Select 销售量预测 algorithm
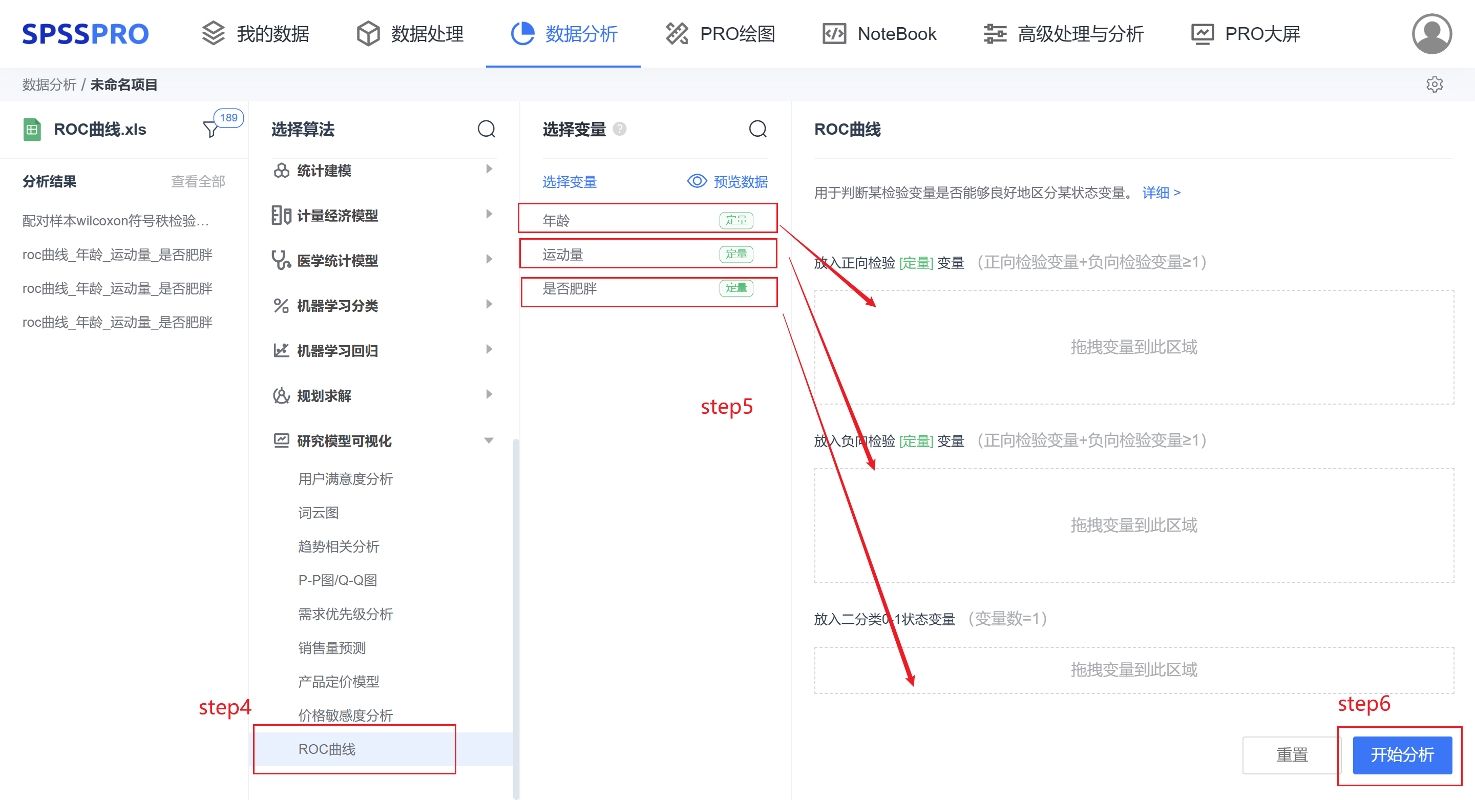The image size is (1475, 800). point(331,648)
